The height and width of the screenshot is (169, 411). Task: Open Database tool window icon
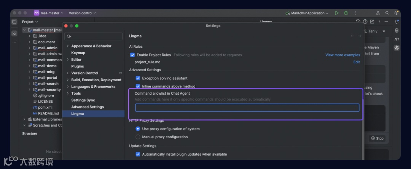(x=397, y=31)
